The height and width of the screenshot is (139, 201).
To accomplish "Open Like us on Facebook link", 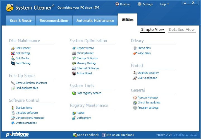I will pyautogui.click(x=118, y=135).
